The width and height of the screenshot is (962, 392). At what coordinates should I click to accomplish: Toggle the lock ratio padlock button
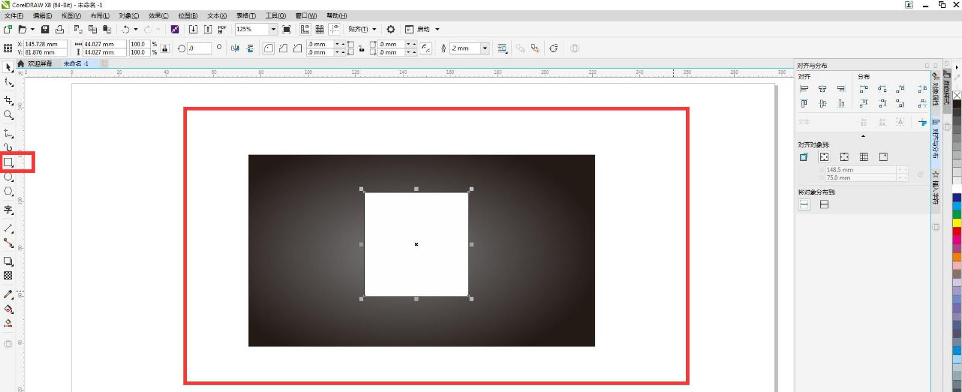[x=165, y=48]
